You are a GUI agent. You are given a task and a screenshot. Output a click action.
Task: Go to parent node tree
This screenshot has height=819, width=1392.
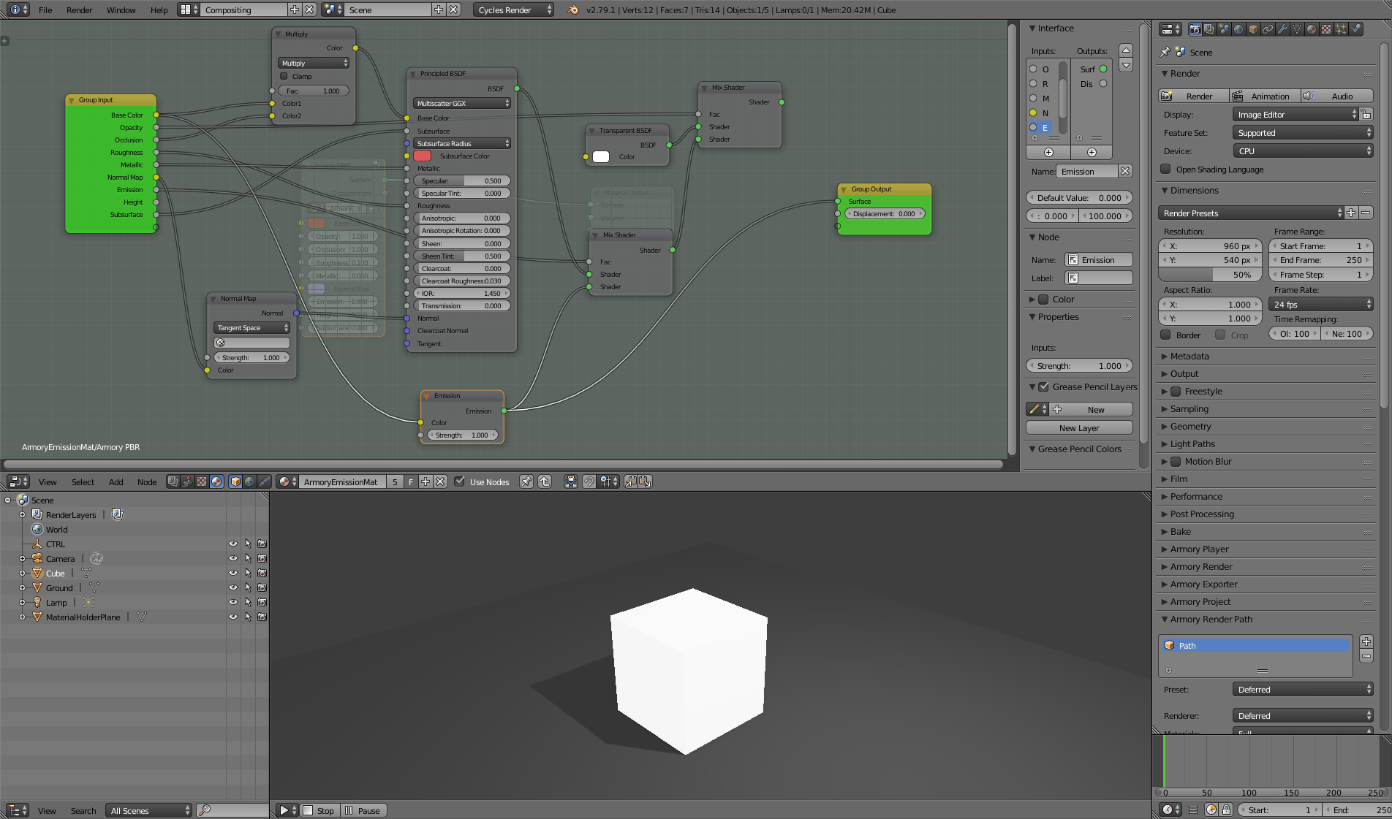(545, 481)
